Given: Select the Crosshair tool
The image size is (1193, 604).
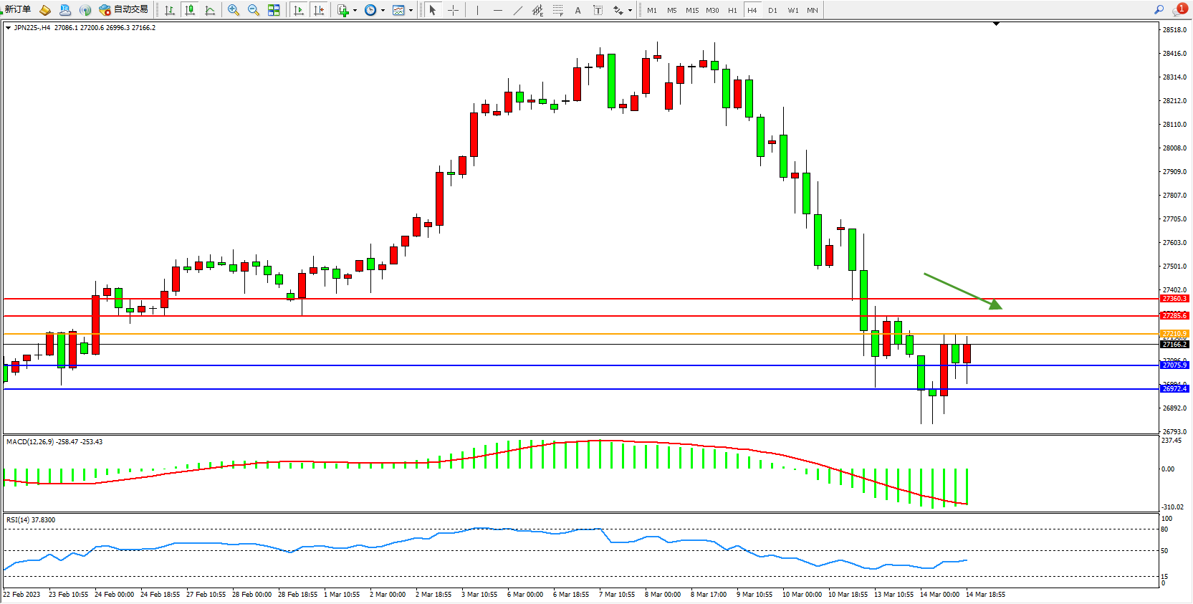Looking at the screenshot, I should pos(453,10).
